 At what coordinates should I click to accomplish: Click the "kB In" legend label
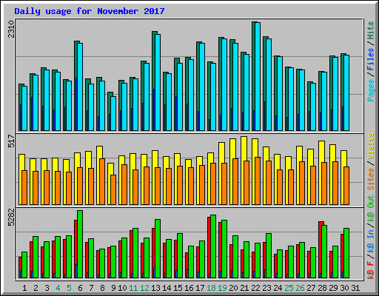point(371,242)
